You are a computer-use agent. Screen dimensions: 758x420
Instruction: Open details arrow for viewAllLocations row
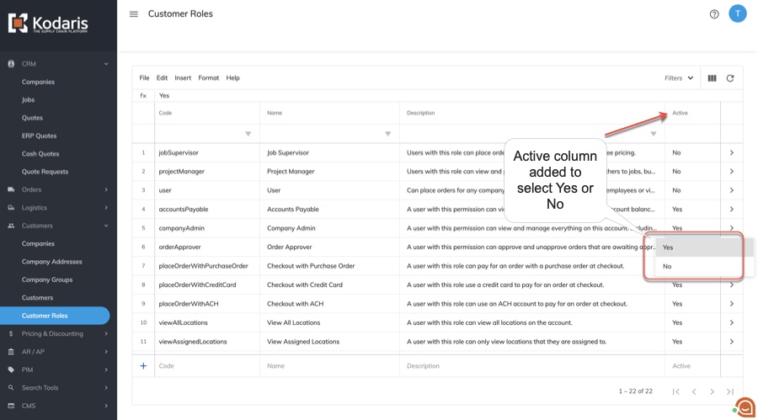click(x=731, y=323)
